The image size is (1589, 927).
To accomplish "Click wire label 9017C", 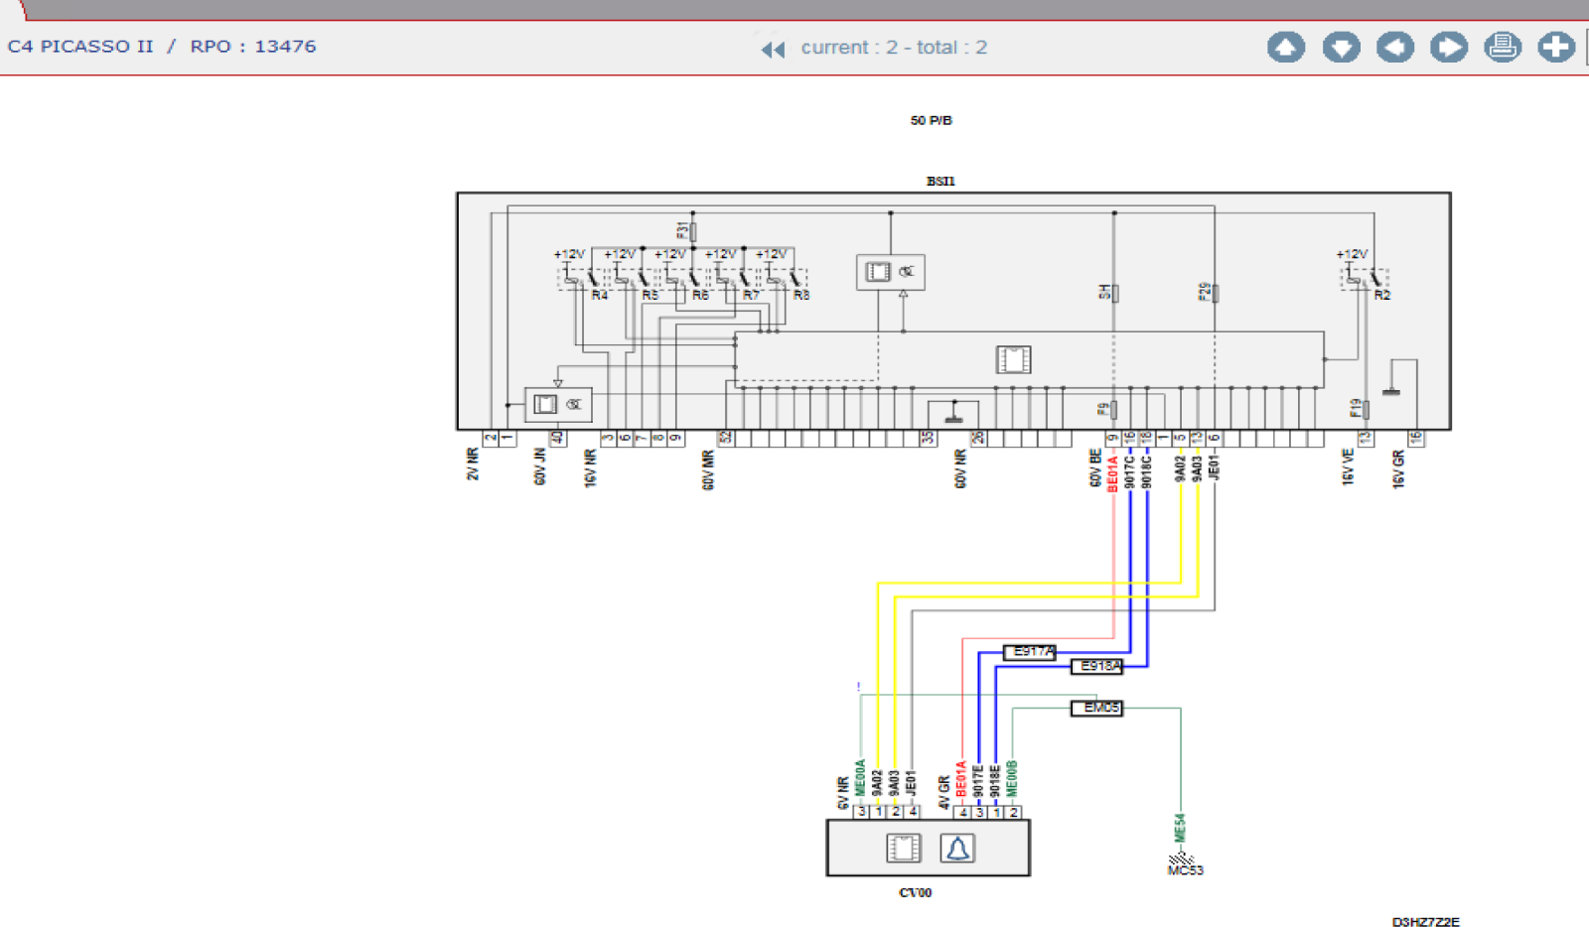I will click(x=1130, y=472).
